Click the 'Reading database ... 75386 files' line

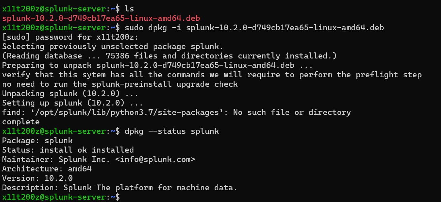coord(169,55)
